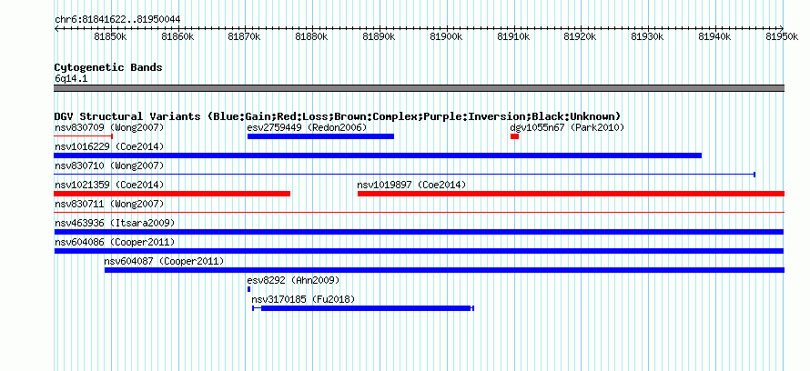The height and width of the screenshot is (371, 810).
Task: Open nsv830711 (Wong2007) label
Action: (x=109, y=204)
